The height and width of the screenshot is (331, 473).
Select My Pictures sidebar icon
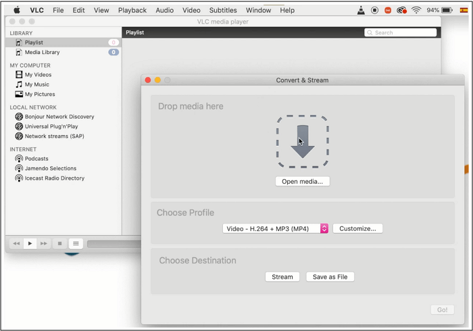[19, 95]
